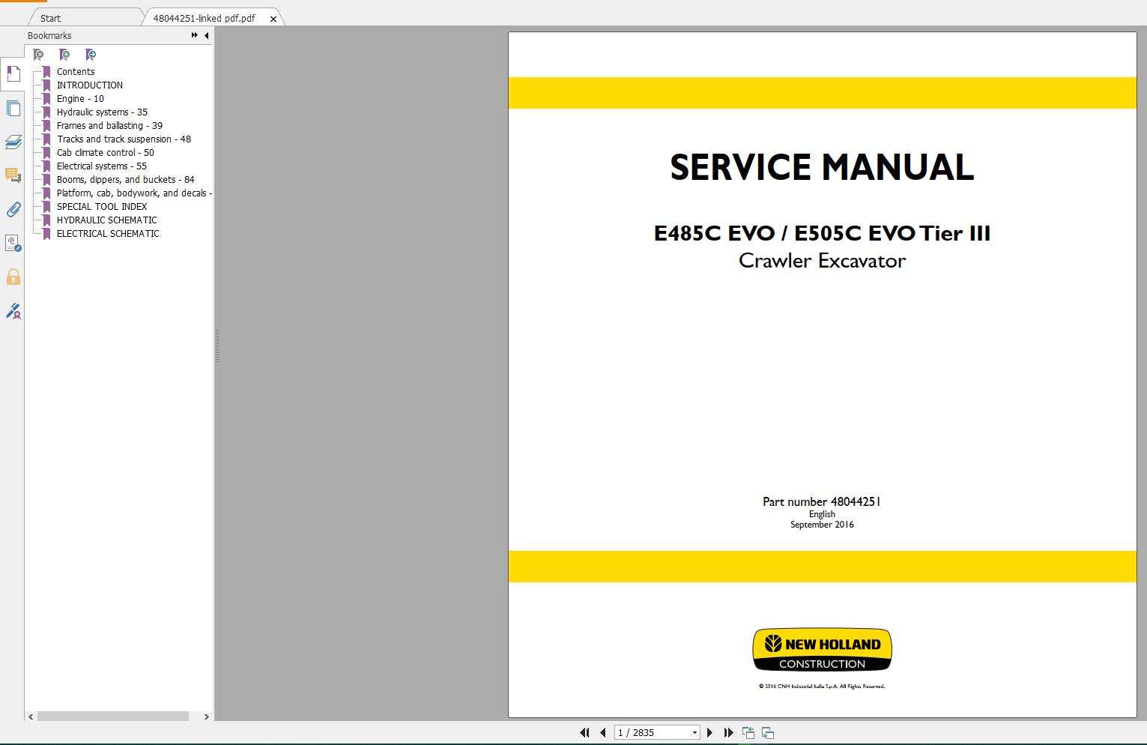Click the add new bookmark icon
This screenshot has width=1147, height=745.
(64, 55)
